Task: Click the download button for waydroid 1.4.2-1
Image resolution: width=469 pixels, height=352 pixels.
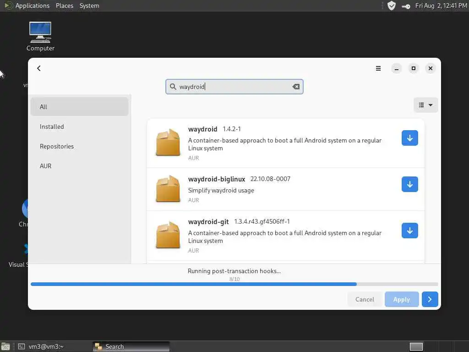Action: [x=410, y=138]
